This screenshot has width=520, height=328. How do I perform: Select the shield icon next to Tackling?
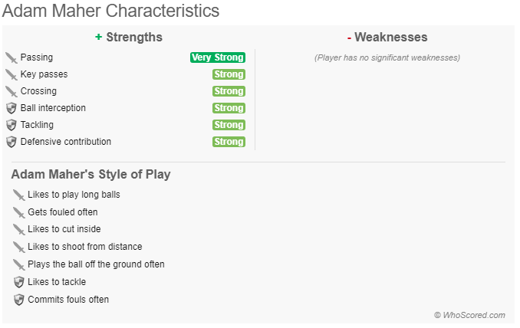pyautogui.click(x=12, y=125)
